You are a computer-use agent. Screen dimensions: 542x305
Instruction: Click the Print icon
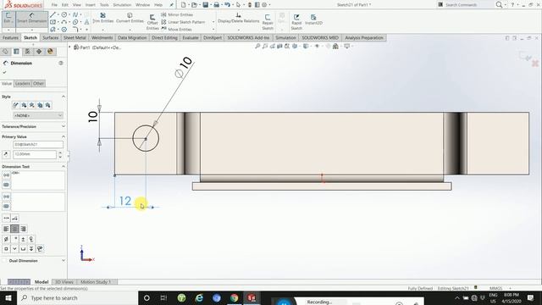pos(217,5)
